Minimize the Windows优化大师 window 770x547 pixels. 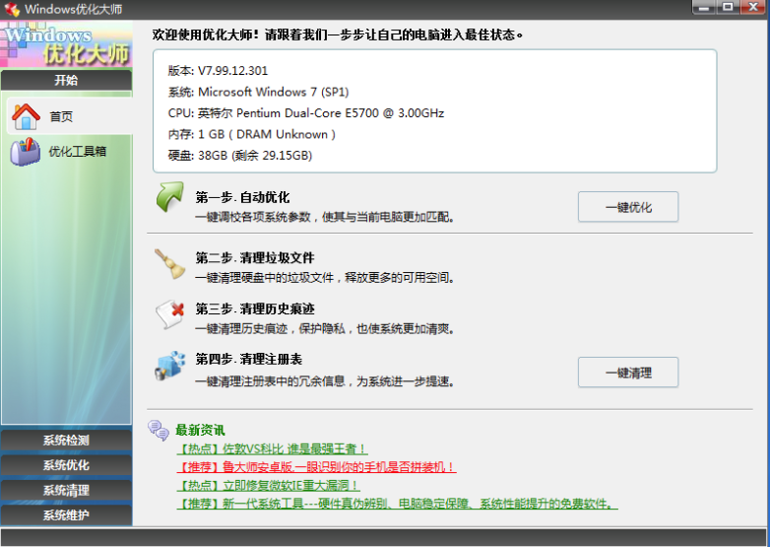(704, 7)
